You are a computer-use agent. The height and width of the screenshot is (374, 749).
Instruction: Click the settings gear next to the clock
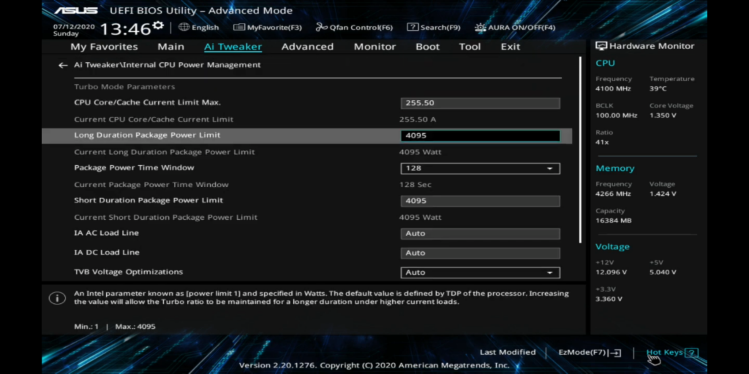point(158,26)
